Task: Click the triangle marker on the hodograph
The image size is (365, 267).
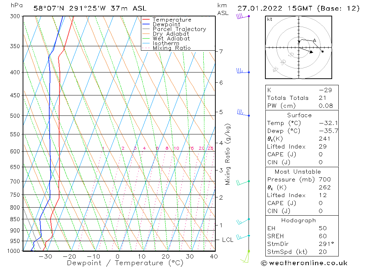Action: point(315,40)
